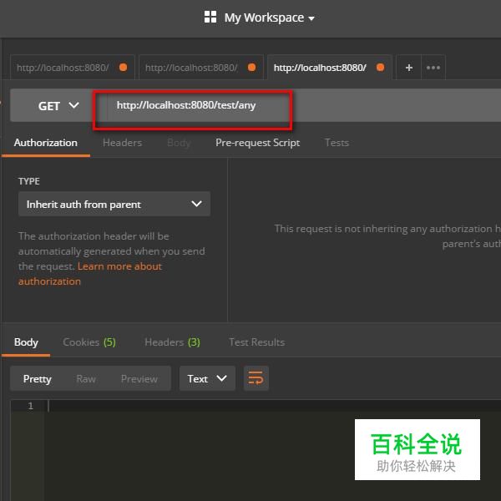Select the Pretty response view
Image resolution: width=501 pixels, height=501 pixels.
[37, 378]
